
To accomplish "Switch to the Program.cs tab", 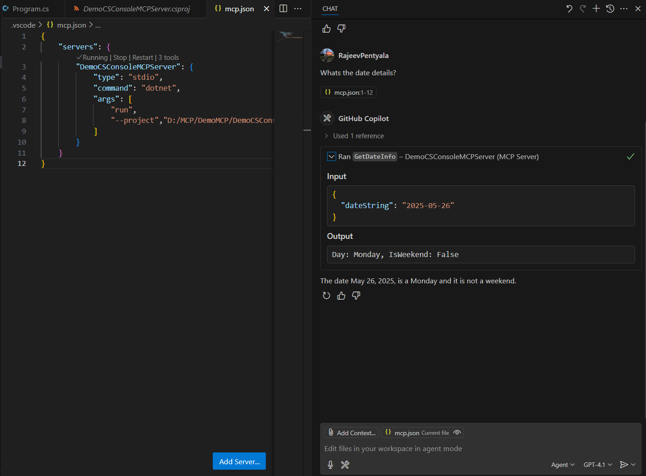I will 30,9.
